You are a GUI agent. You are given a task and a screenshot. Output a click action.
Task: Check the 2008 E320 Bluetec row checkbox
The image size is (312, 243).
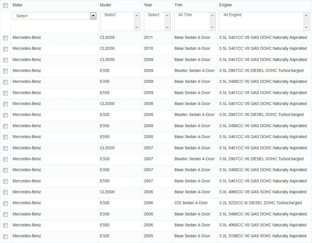click(6, 115)
